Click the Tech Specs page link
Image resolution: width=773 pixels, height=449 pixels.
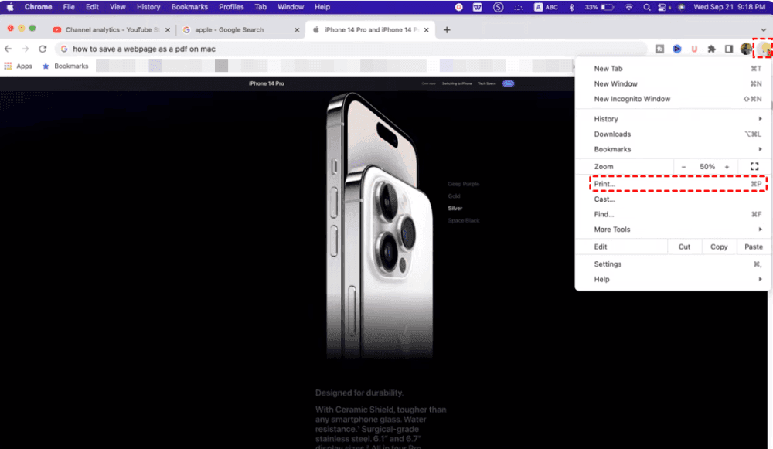click(487, 83)
